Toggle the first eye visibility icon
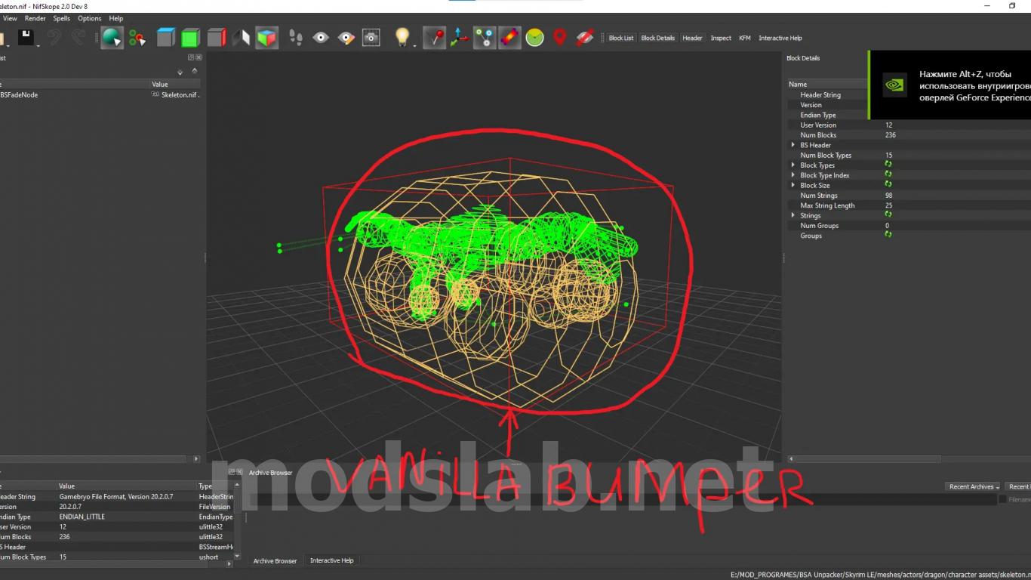The image size is (1031, 580). [x=321, y=37]
